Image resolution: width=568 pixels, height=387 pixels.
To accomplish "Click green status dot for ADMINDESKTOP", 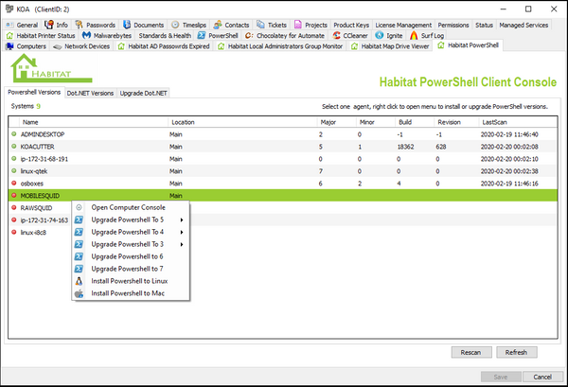I will [x=14, y=134].
